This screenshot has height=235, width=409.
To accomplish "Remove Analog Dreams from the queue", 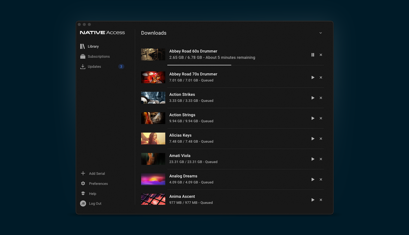I will pyautogui.click(x=321, y=179).
